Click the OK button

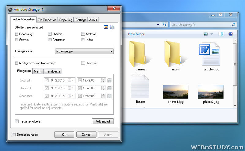point(64,135)
